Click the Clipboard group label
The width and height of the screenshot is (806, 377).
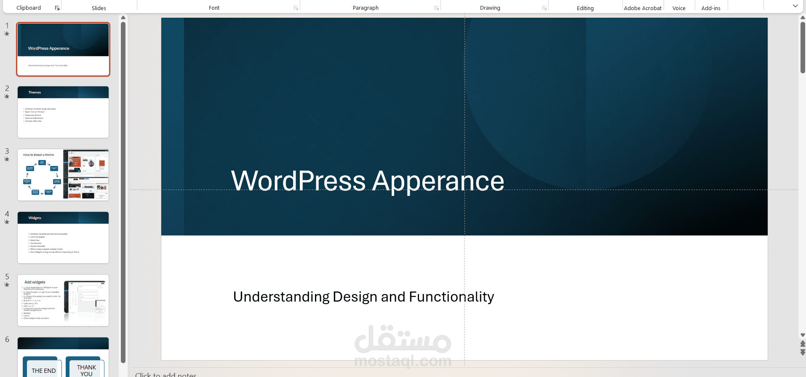[29, 8]
